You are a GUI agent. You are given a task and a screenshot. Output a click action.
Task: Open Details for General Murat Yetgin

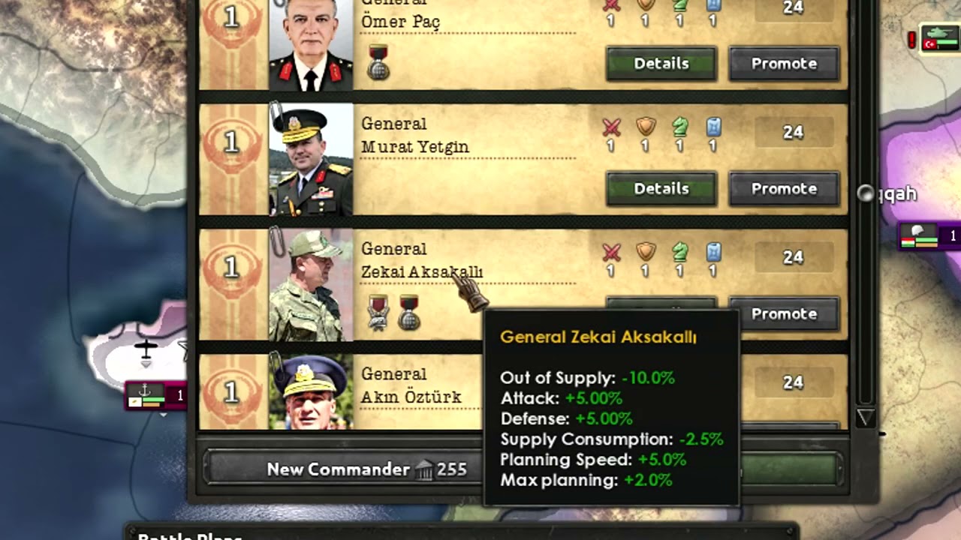point(661,189)
